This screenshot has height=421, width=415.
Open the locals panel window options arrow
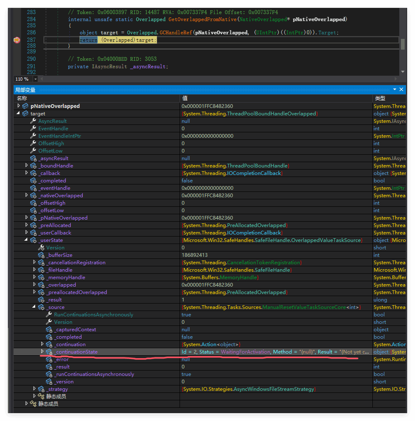(394, 89)
